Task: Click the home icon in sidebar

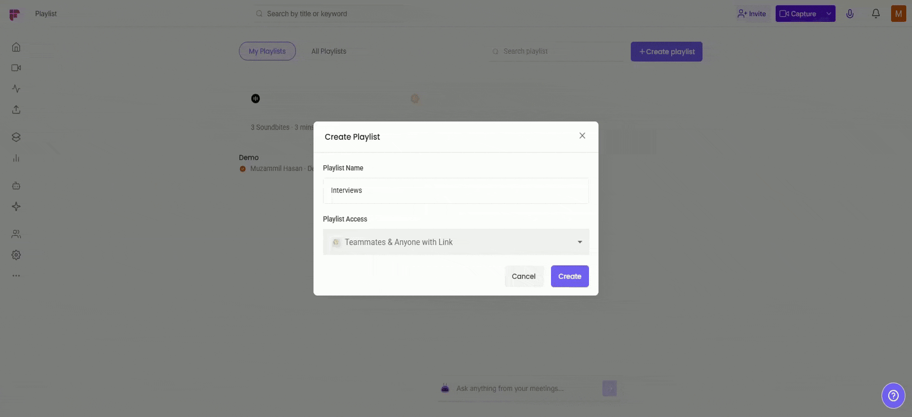Action: pos(16,47)
